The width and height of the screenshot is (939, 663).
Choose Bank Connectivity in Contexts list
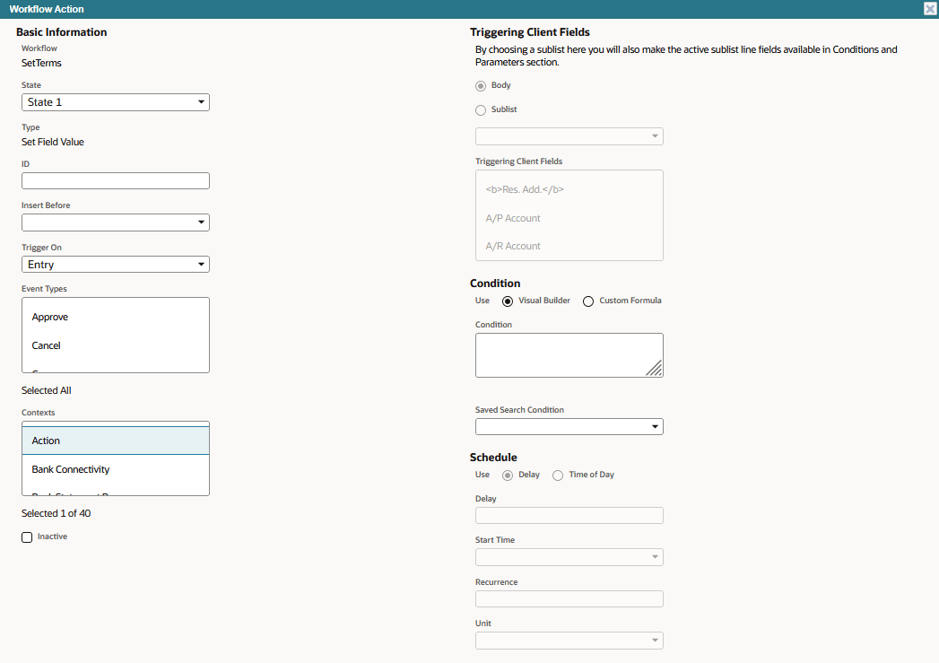71,469
